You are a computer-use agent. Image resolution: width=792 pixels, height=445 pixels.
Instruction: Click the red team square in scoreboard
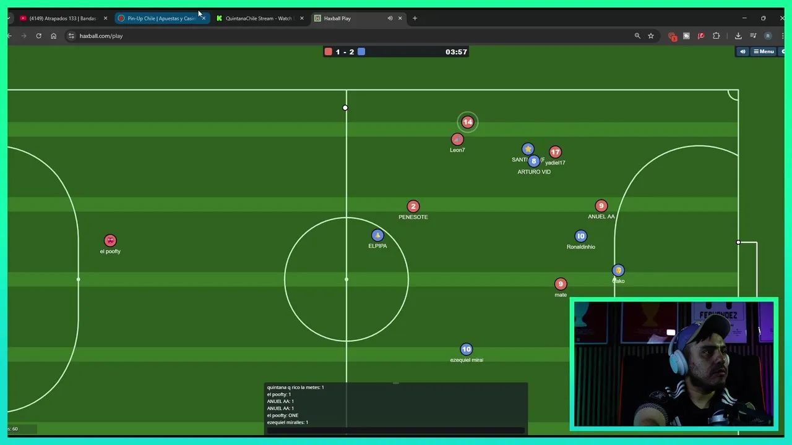(x=329, y=52)
